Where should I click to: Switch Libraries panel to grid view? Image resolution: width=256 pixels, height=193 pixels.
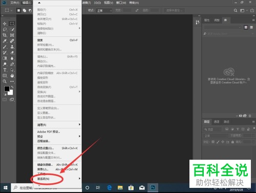coord(246,27)
